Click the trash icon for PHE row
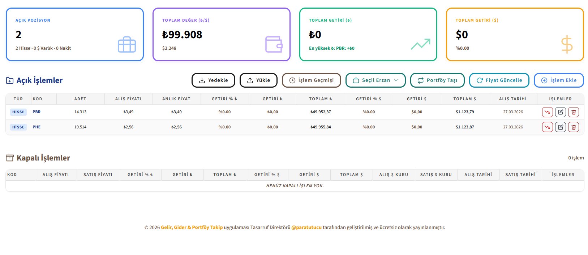Viewport: 588px width, 255px height. coord(573,127)
